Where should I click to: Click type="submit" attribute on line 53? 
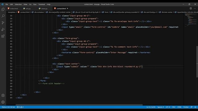72,67
